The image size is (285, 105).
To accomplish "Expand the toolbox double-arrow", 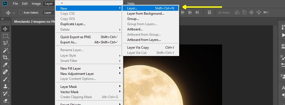I will pyautogui.click(x=3, y=19).
